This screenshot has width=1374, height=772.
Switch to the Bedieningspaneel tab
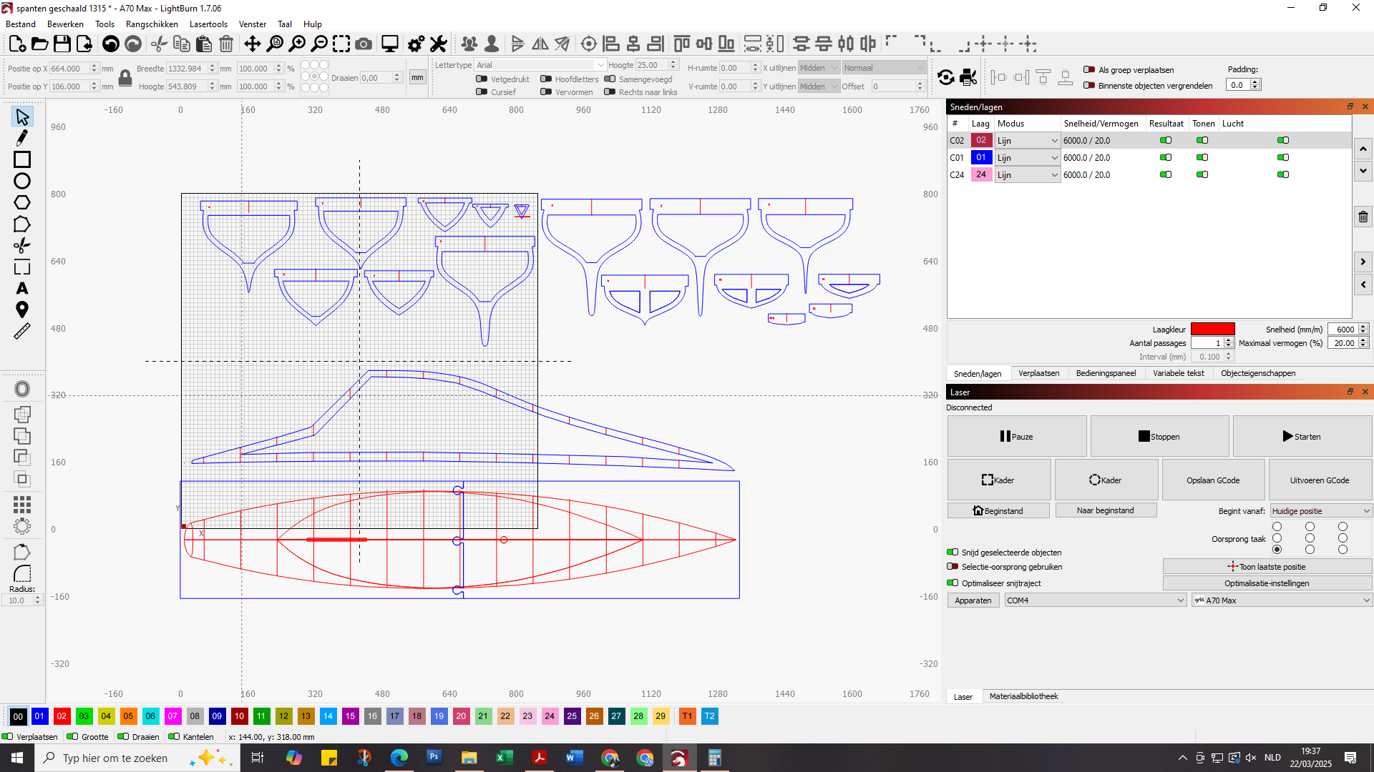[x=1106, y=373]
